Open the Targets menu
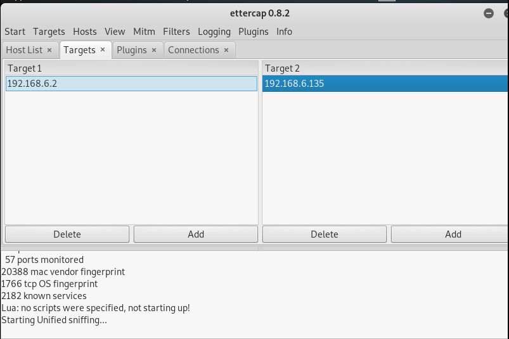 coord(49,32)
